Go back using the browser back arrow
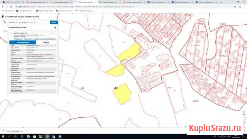The image size is (247, 139). 3,7
